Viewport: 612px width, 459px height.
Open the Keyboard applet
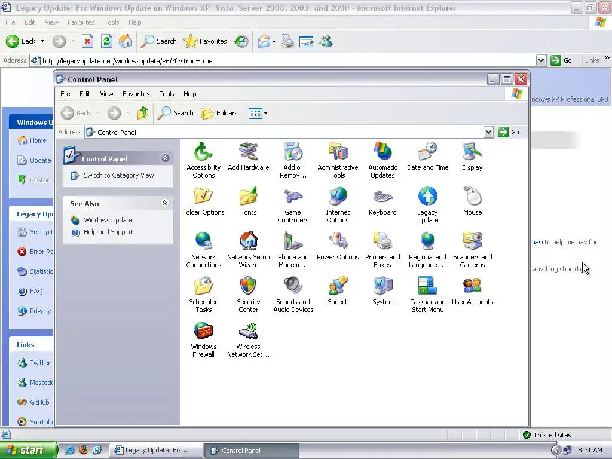382,201
